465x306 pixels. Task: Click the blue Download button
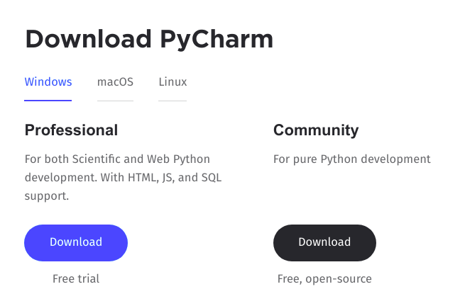[x=76, y=242]
